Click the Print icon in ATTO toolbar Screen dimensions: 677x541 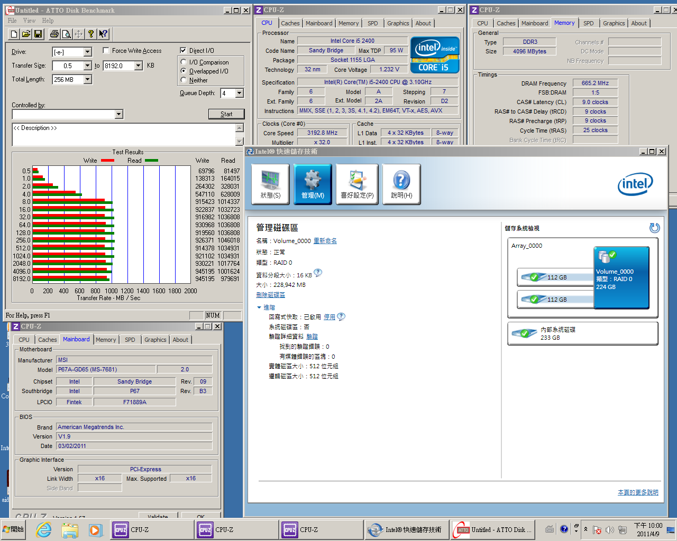[54, 34]
